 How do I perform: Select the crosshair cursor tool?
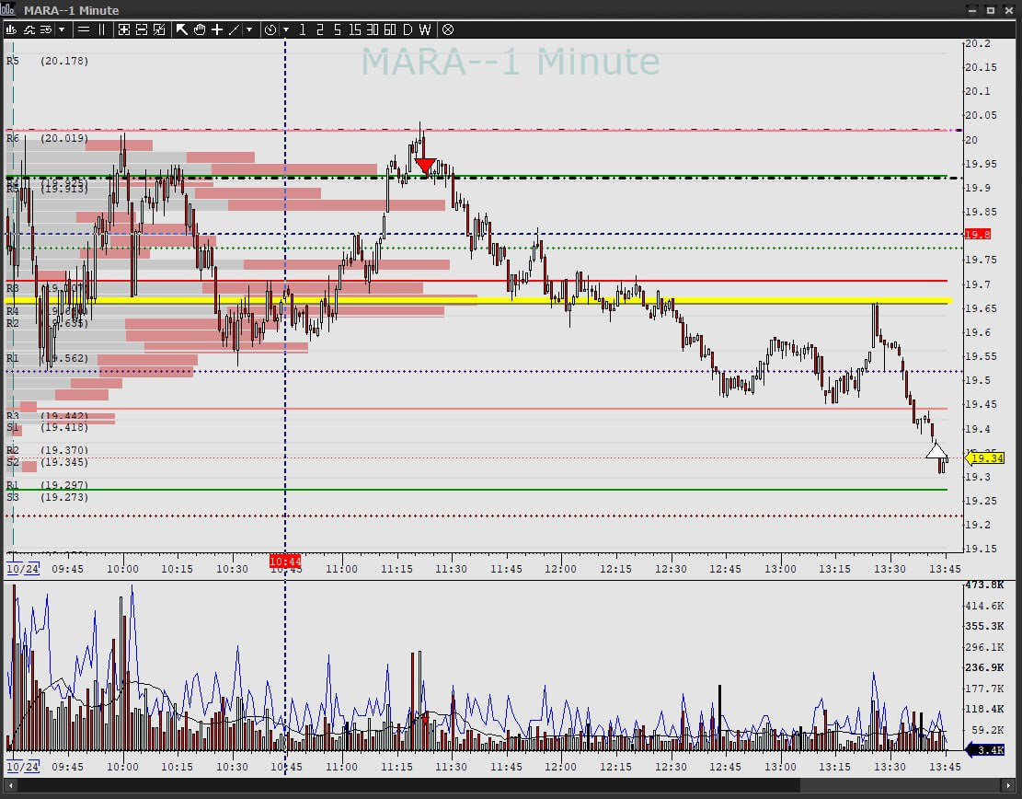point(217,29)
